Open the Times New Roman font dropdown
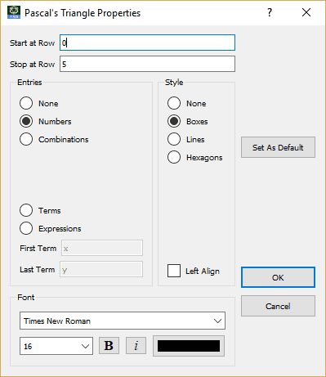326x377 pixels. click(123, 321)
